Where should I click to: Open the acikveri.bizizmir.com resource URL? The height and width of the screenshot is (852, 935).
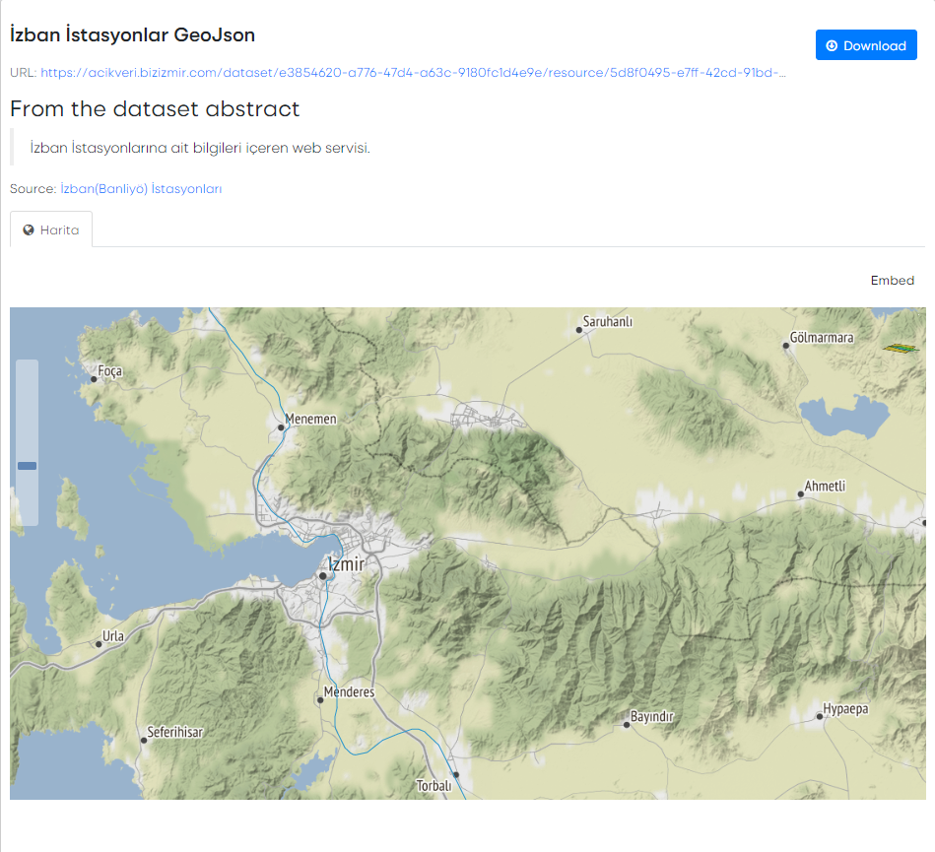coord(413,72)
